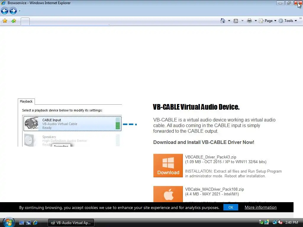The image size is (303, 227).
Task: Click the Print printer icon
Action: pos(249,21)
